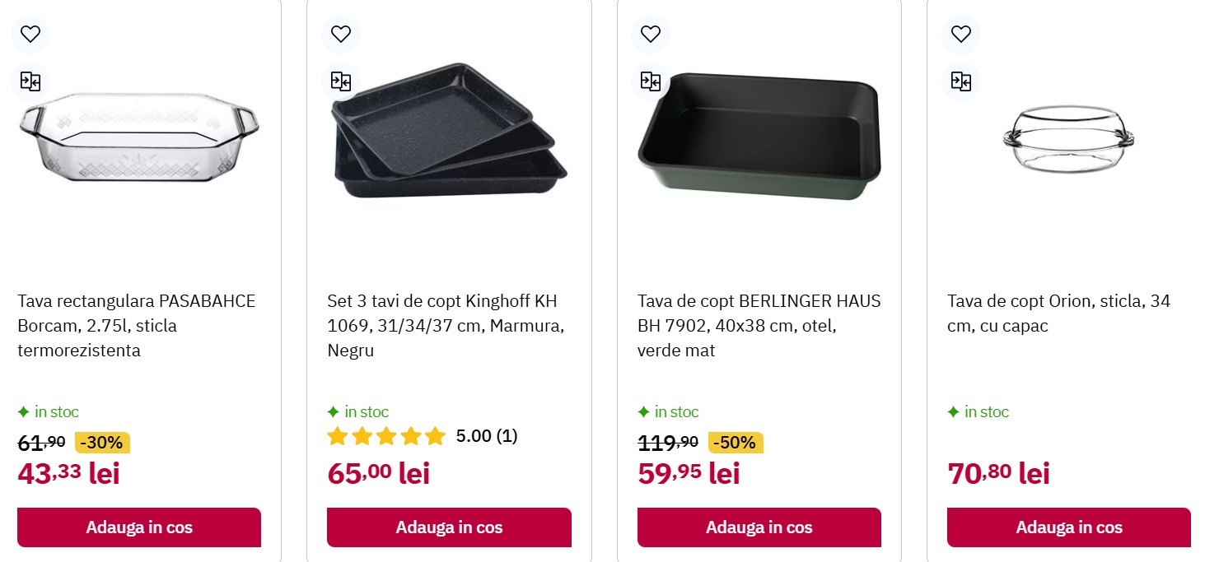Compare the PASABAHCE Borcam tray

coord(30,81)
